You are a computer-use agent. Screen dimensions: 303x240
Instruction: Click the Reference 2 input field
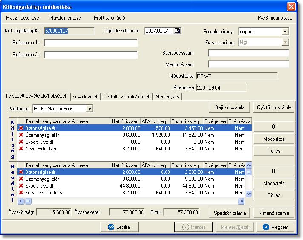tap(91, 55)
